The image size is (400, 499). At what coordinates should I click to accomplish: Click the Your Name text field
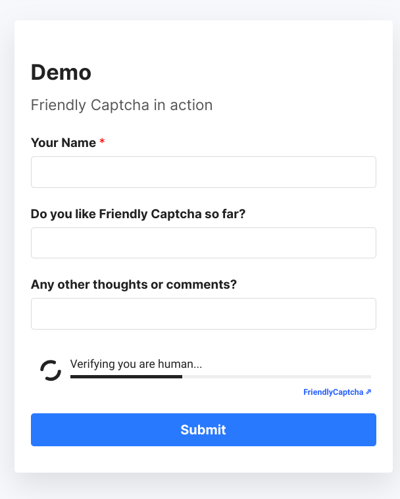[203, 172]
